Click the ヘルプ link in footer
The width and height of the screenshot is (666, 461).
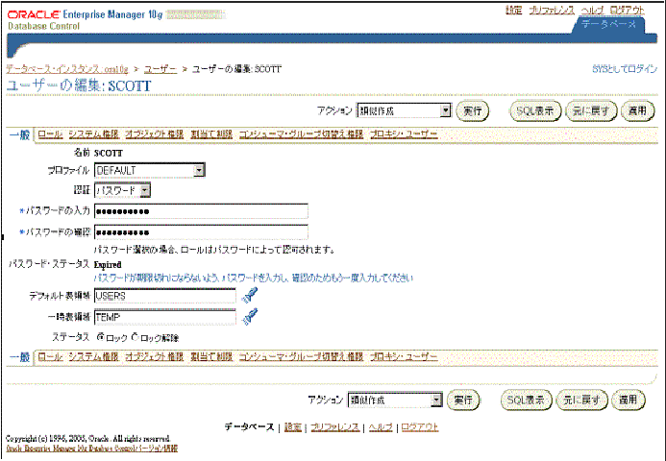[381, 427]
